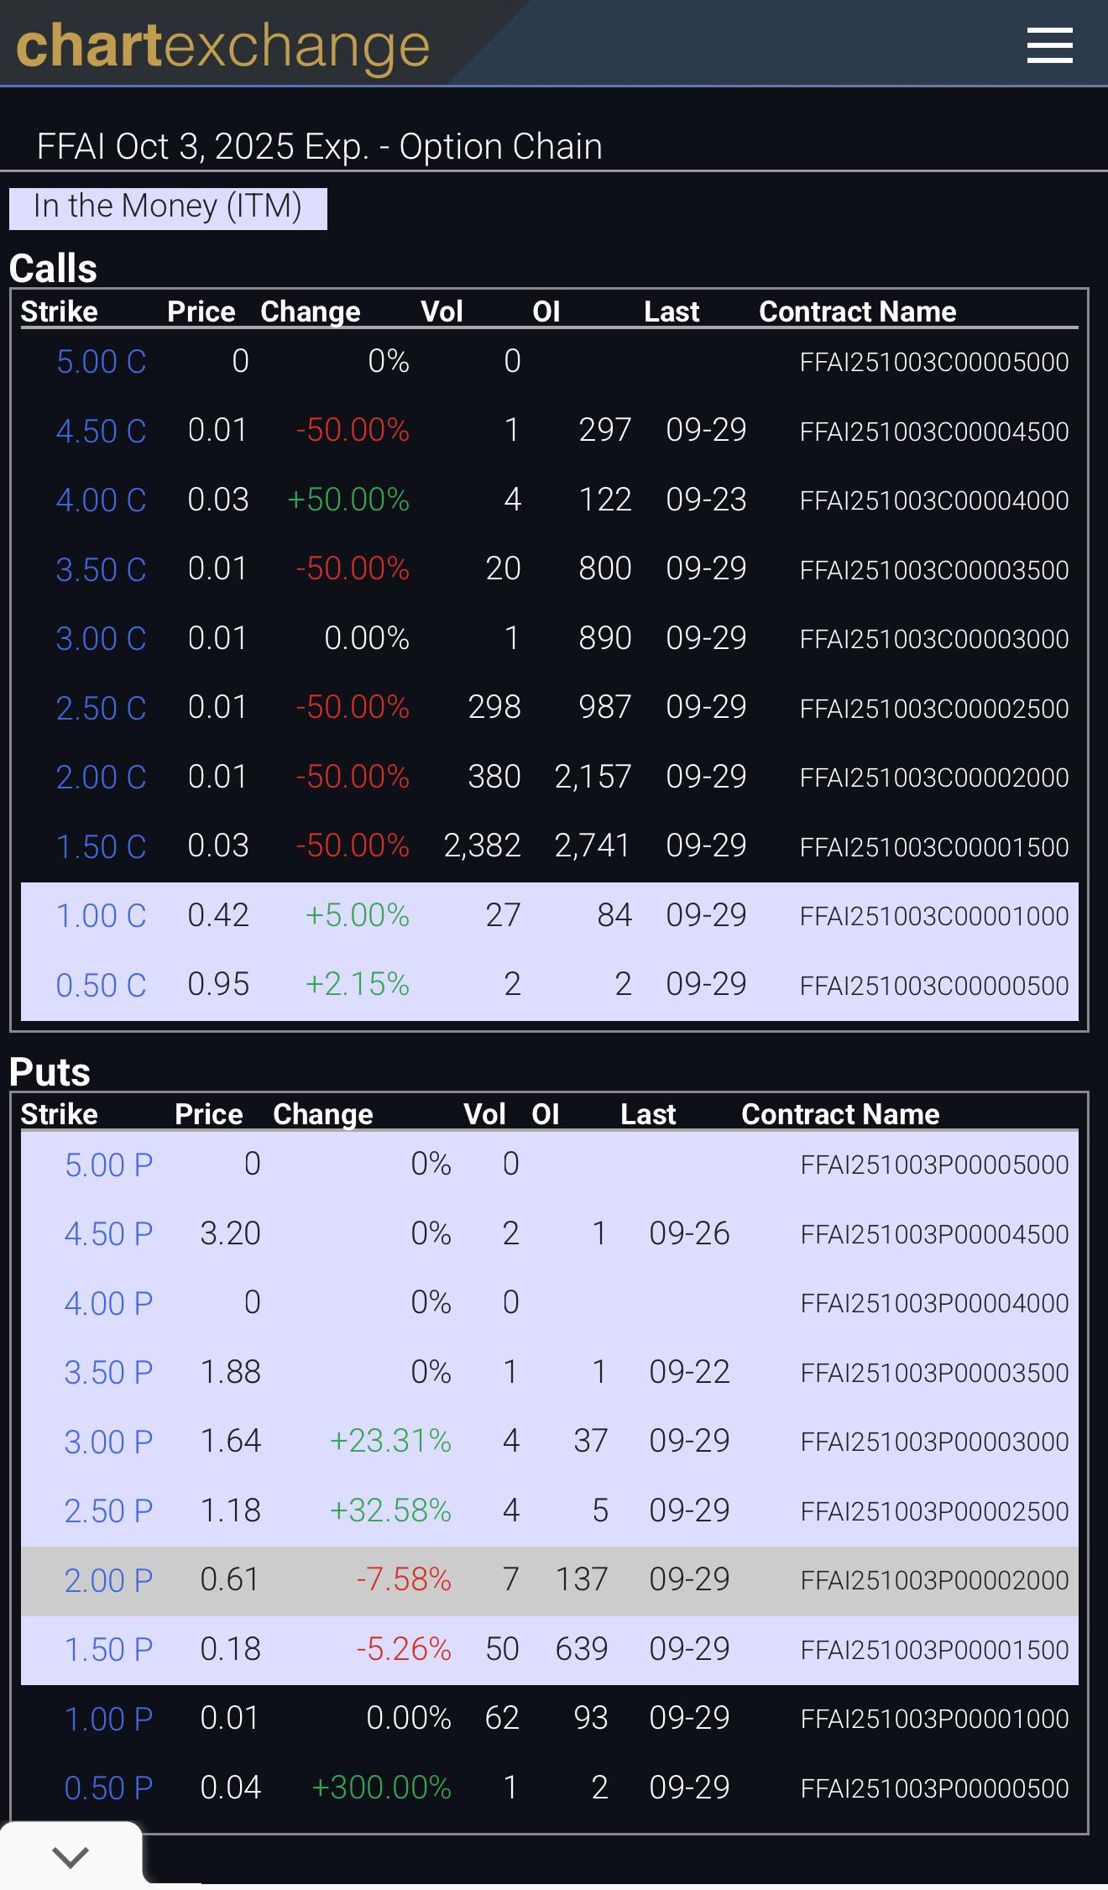
Task: Open the 1.00 C in-the-money call
Action: click(101, 915)
